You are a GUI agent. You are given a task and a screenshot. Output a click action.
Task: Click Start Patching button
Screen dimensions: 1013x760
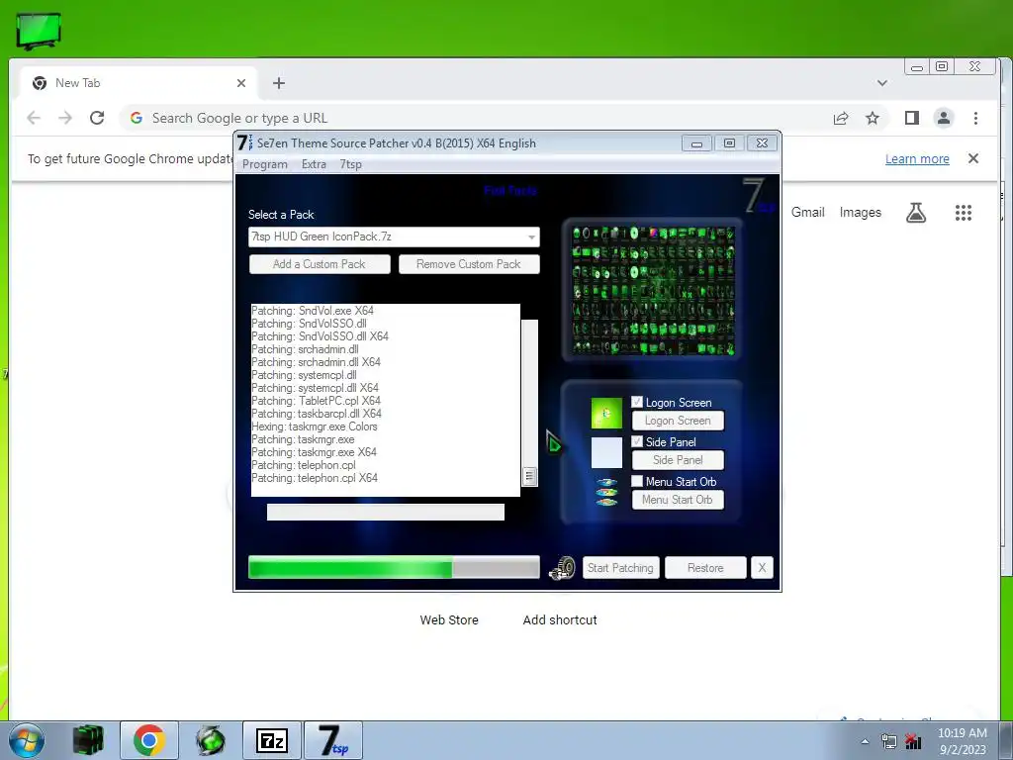tap(621, 568)
